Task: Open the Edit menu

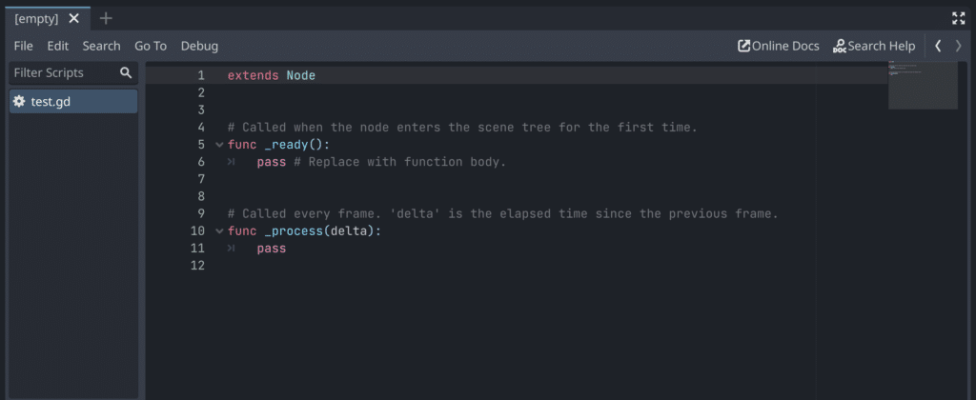Action: click(x=58, y=46)
